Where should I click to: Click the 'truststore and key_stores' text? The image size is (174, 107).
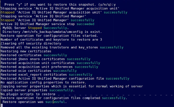74,47
